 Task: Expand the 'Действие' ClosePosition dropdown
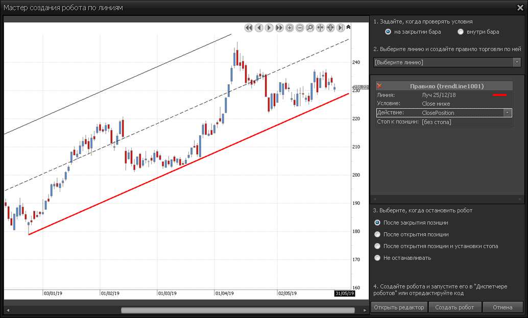point(507,113)
